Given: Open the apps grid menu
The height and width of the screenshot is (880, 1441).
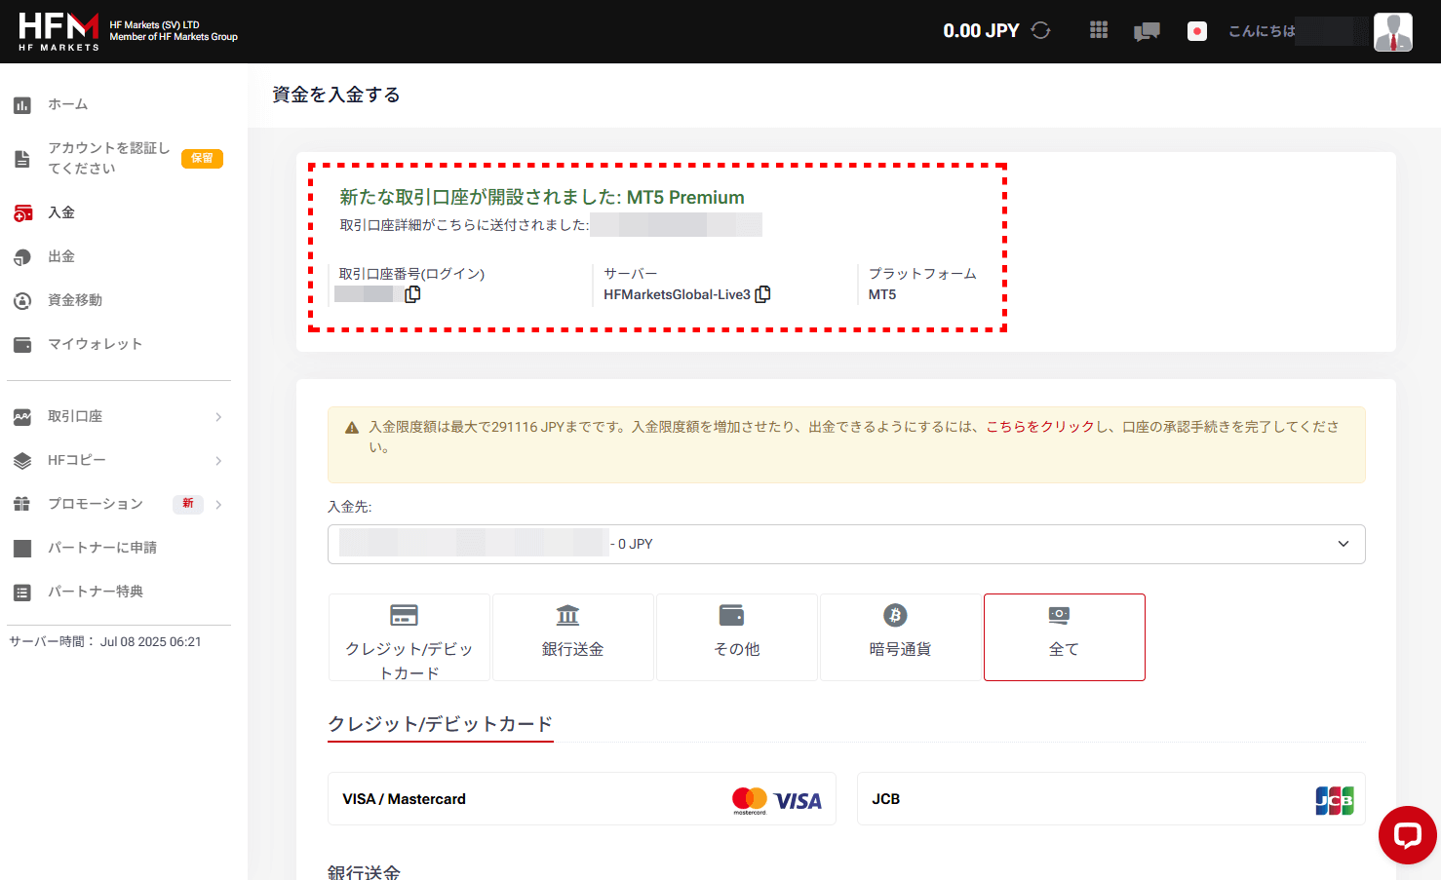Looking at the screenshot, I should (x=1099, y=30).
